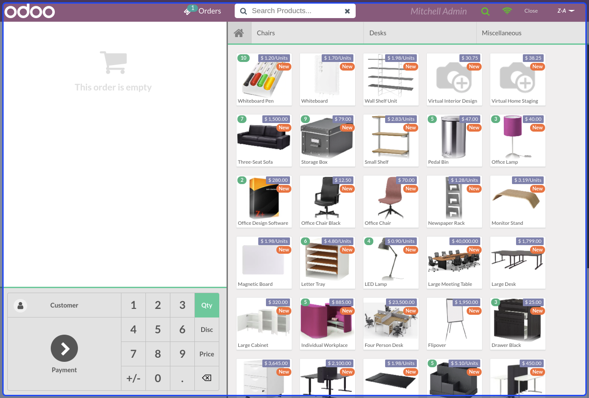Add Flipover to the order
This screenshot has width=589, height=398.
point(454,324)
